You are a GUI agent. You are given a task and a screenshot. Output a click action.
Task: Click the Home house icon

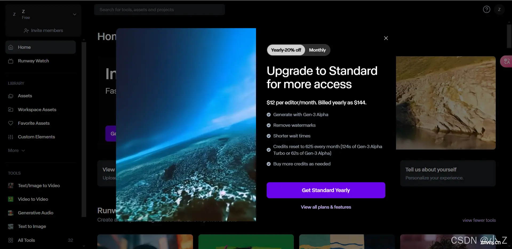pos(11,47)
